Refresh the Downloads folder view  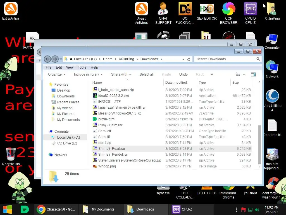(x=189, y=59)
